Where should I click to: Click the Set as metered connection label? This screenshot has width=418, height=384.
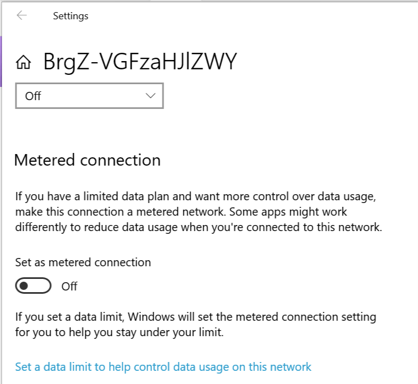[x=83, y=262]
